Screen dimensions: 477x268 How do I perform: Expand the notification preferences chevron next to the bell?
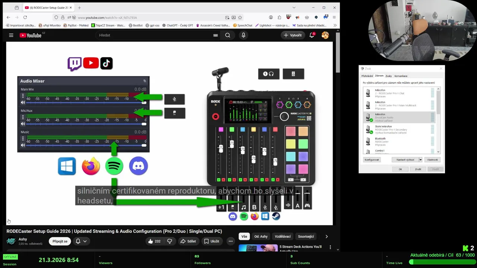click(85, 241)
